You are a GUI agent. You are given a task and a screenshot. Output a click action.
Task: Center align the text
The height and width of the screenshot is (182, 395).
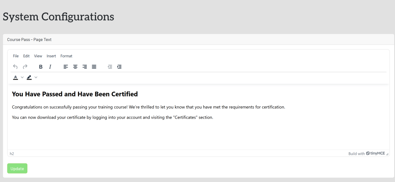click(75, 67)
